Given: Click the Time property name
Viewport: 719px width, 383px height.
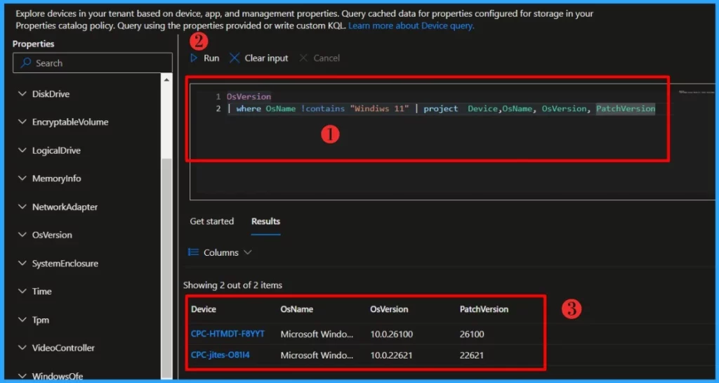Looking at the screenshot, I should pyautogui.click(x=41, y=291).
